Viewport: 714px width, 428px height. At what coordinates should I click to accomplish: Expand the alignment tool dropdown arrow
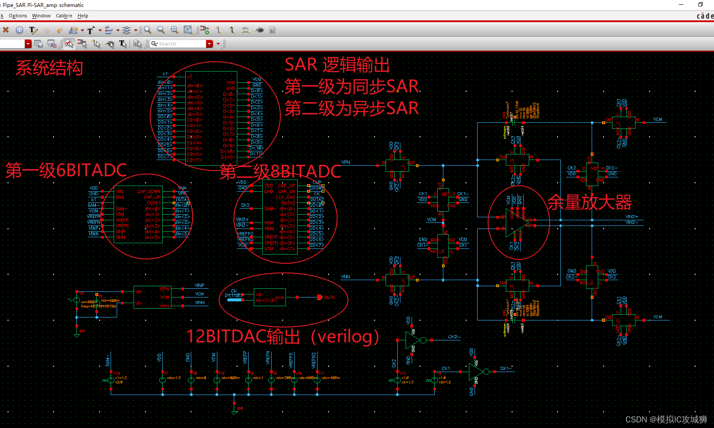click(x=117, y=30)
